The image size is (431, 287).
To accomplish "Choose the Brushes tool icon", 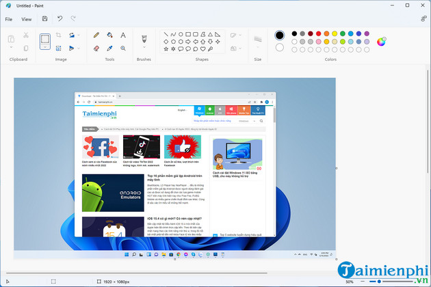I will point(144,39).
